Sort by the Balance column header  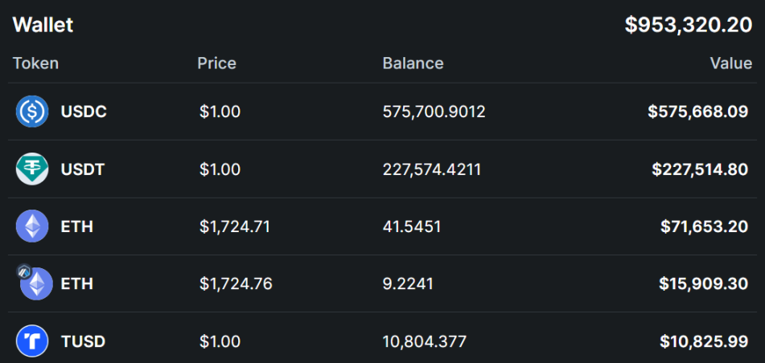[413, 63]
